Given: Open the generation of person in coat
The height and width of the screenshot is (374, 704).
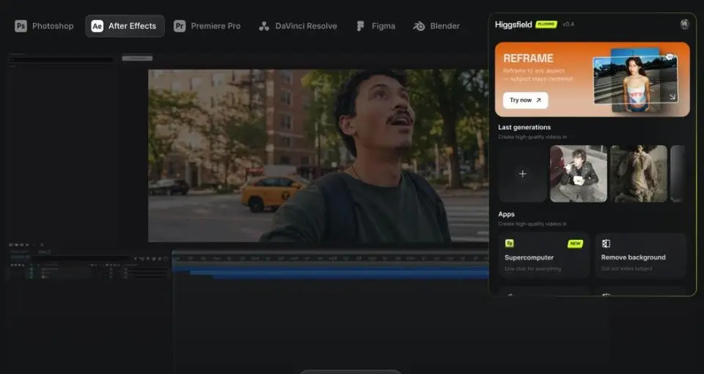Looking at the screenshot, I should (639, 174).
